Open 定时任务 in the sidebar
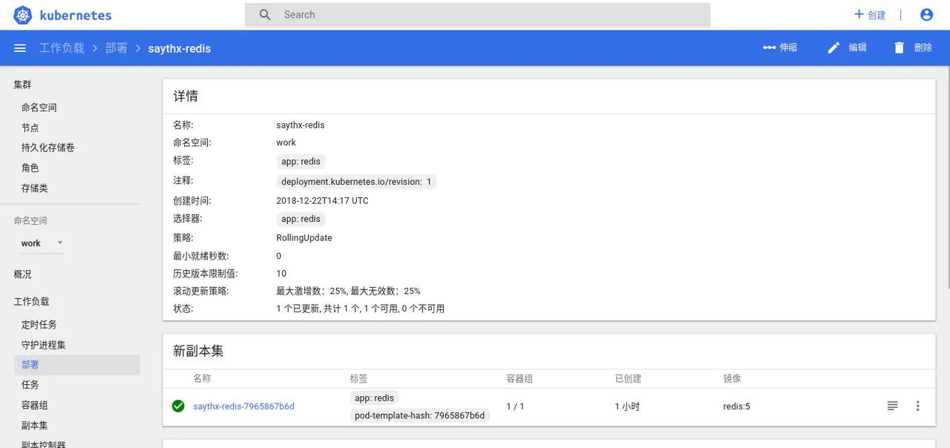Screen dimensions: 950x448 39,325
